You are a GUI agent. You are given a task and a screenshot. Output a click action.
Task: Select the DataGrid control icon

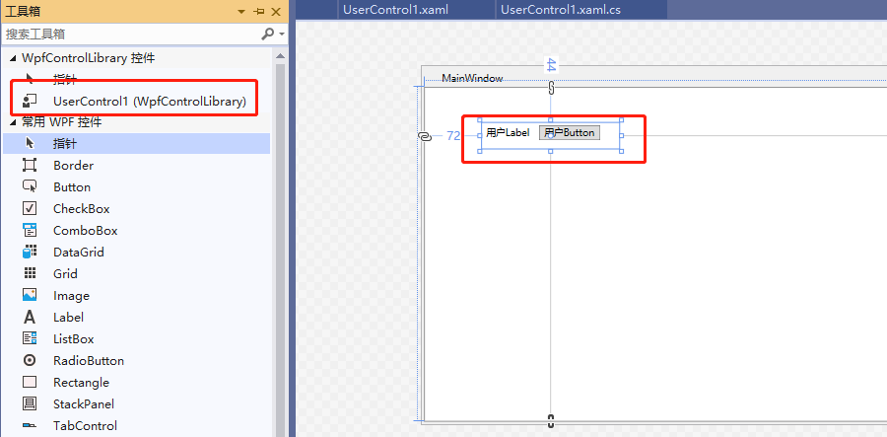pos(30,252)
